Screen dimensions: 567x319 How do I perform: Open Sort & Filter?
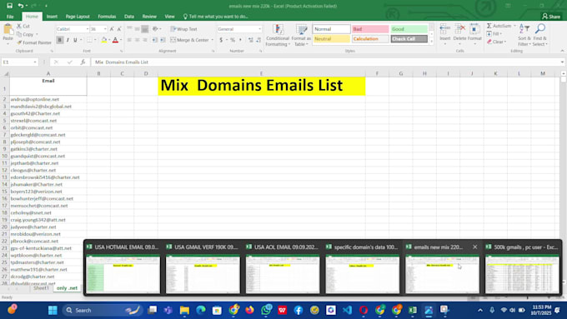[524, 35]
